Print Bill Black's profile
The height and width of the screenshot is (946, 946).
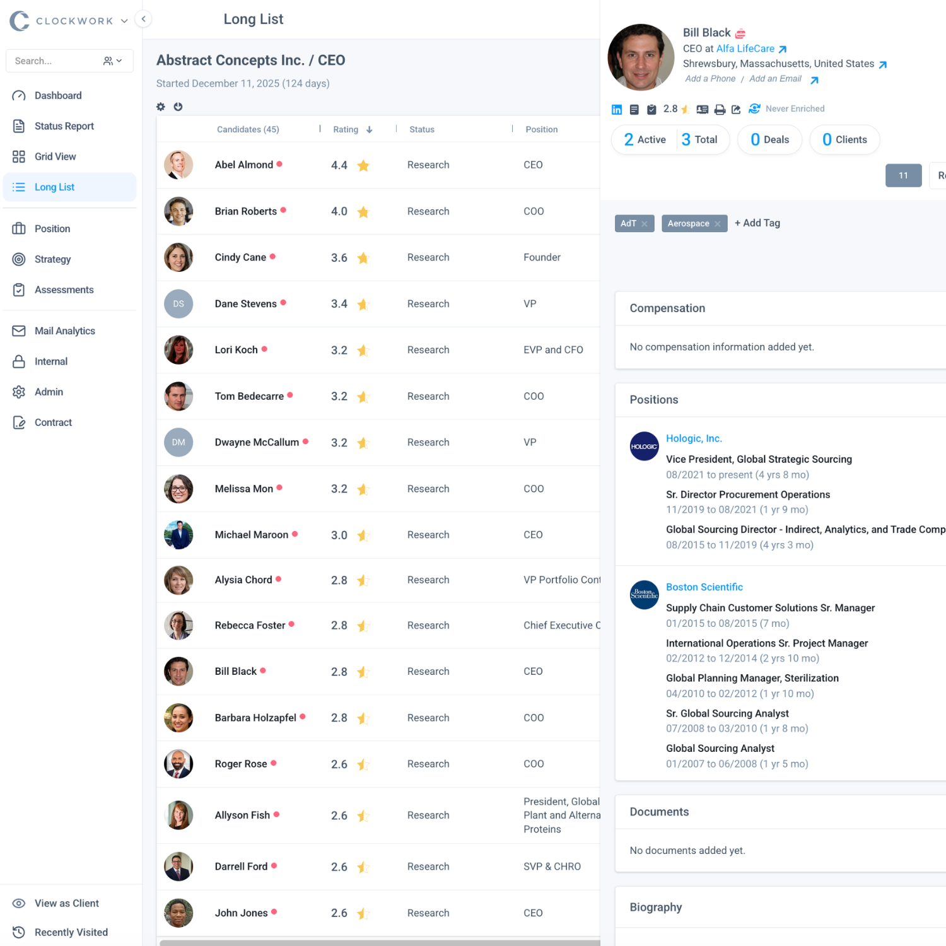tap(720, 108)
